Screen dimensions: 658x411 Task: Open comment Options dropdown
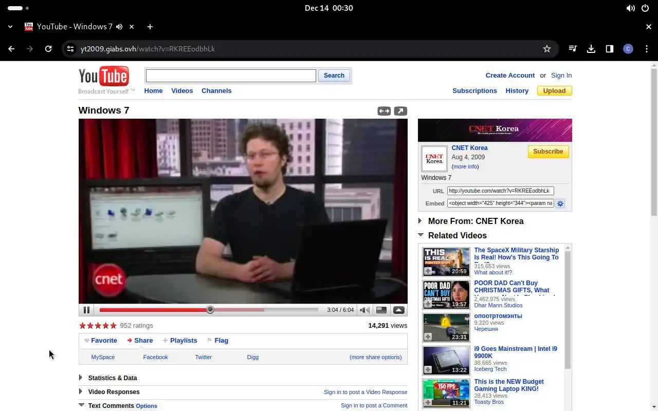point(147,406)
